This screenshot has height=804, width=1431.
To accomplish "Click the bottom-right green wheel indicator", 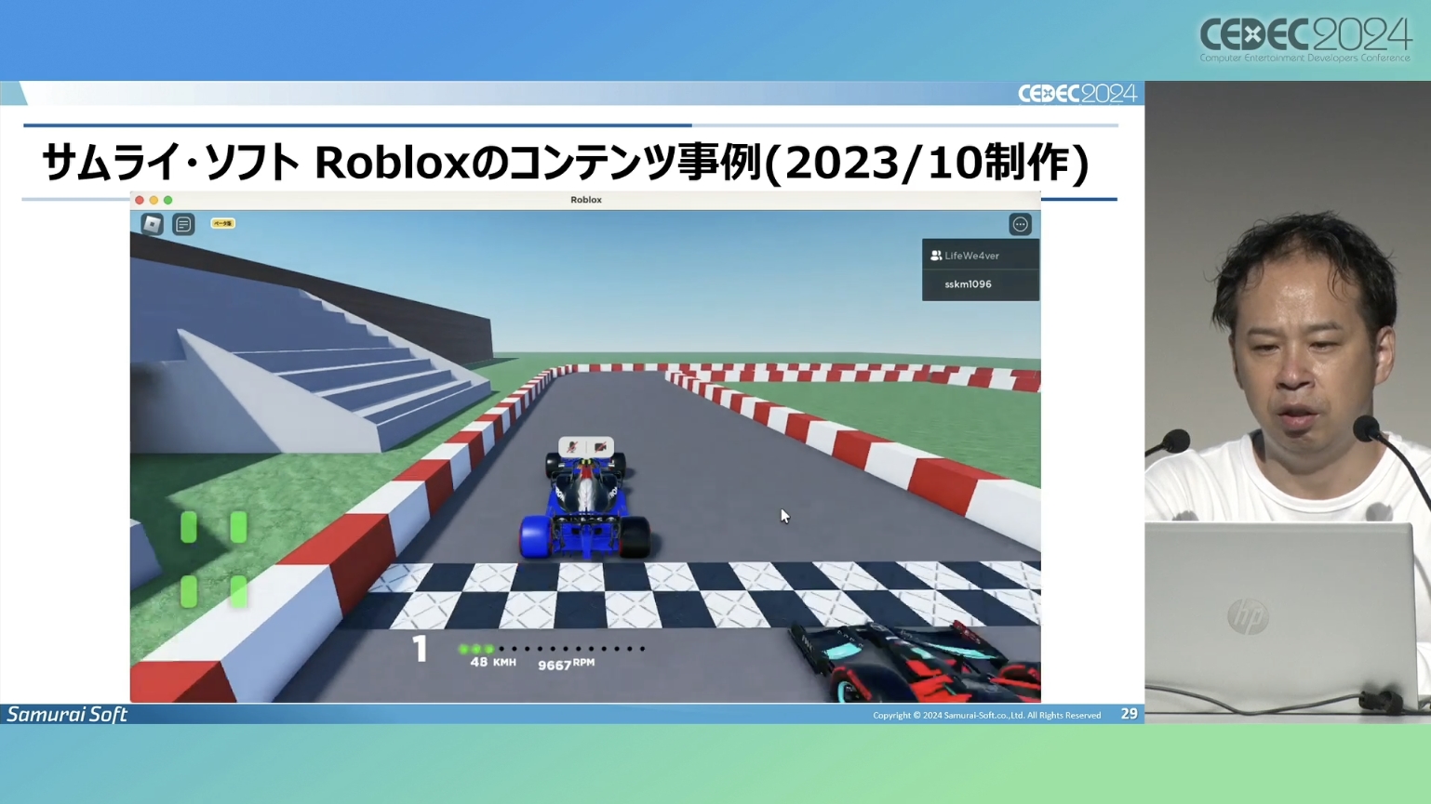I will 238,591.
